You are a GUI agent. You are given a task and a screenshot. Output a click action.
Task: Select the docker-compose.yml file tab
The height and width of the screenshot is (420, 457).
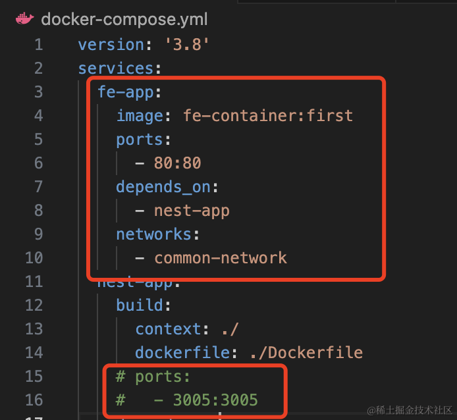pos(124,19)
